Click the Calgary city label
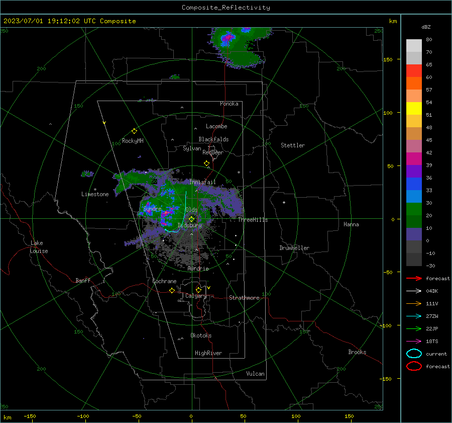Screen dimensions: 452x423 coord(196,296)
